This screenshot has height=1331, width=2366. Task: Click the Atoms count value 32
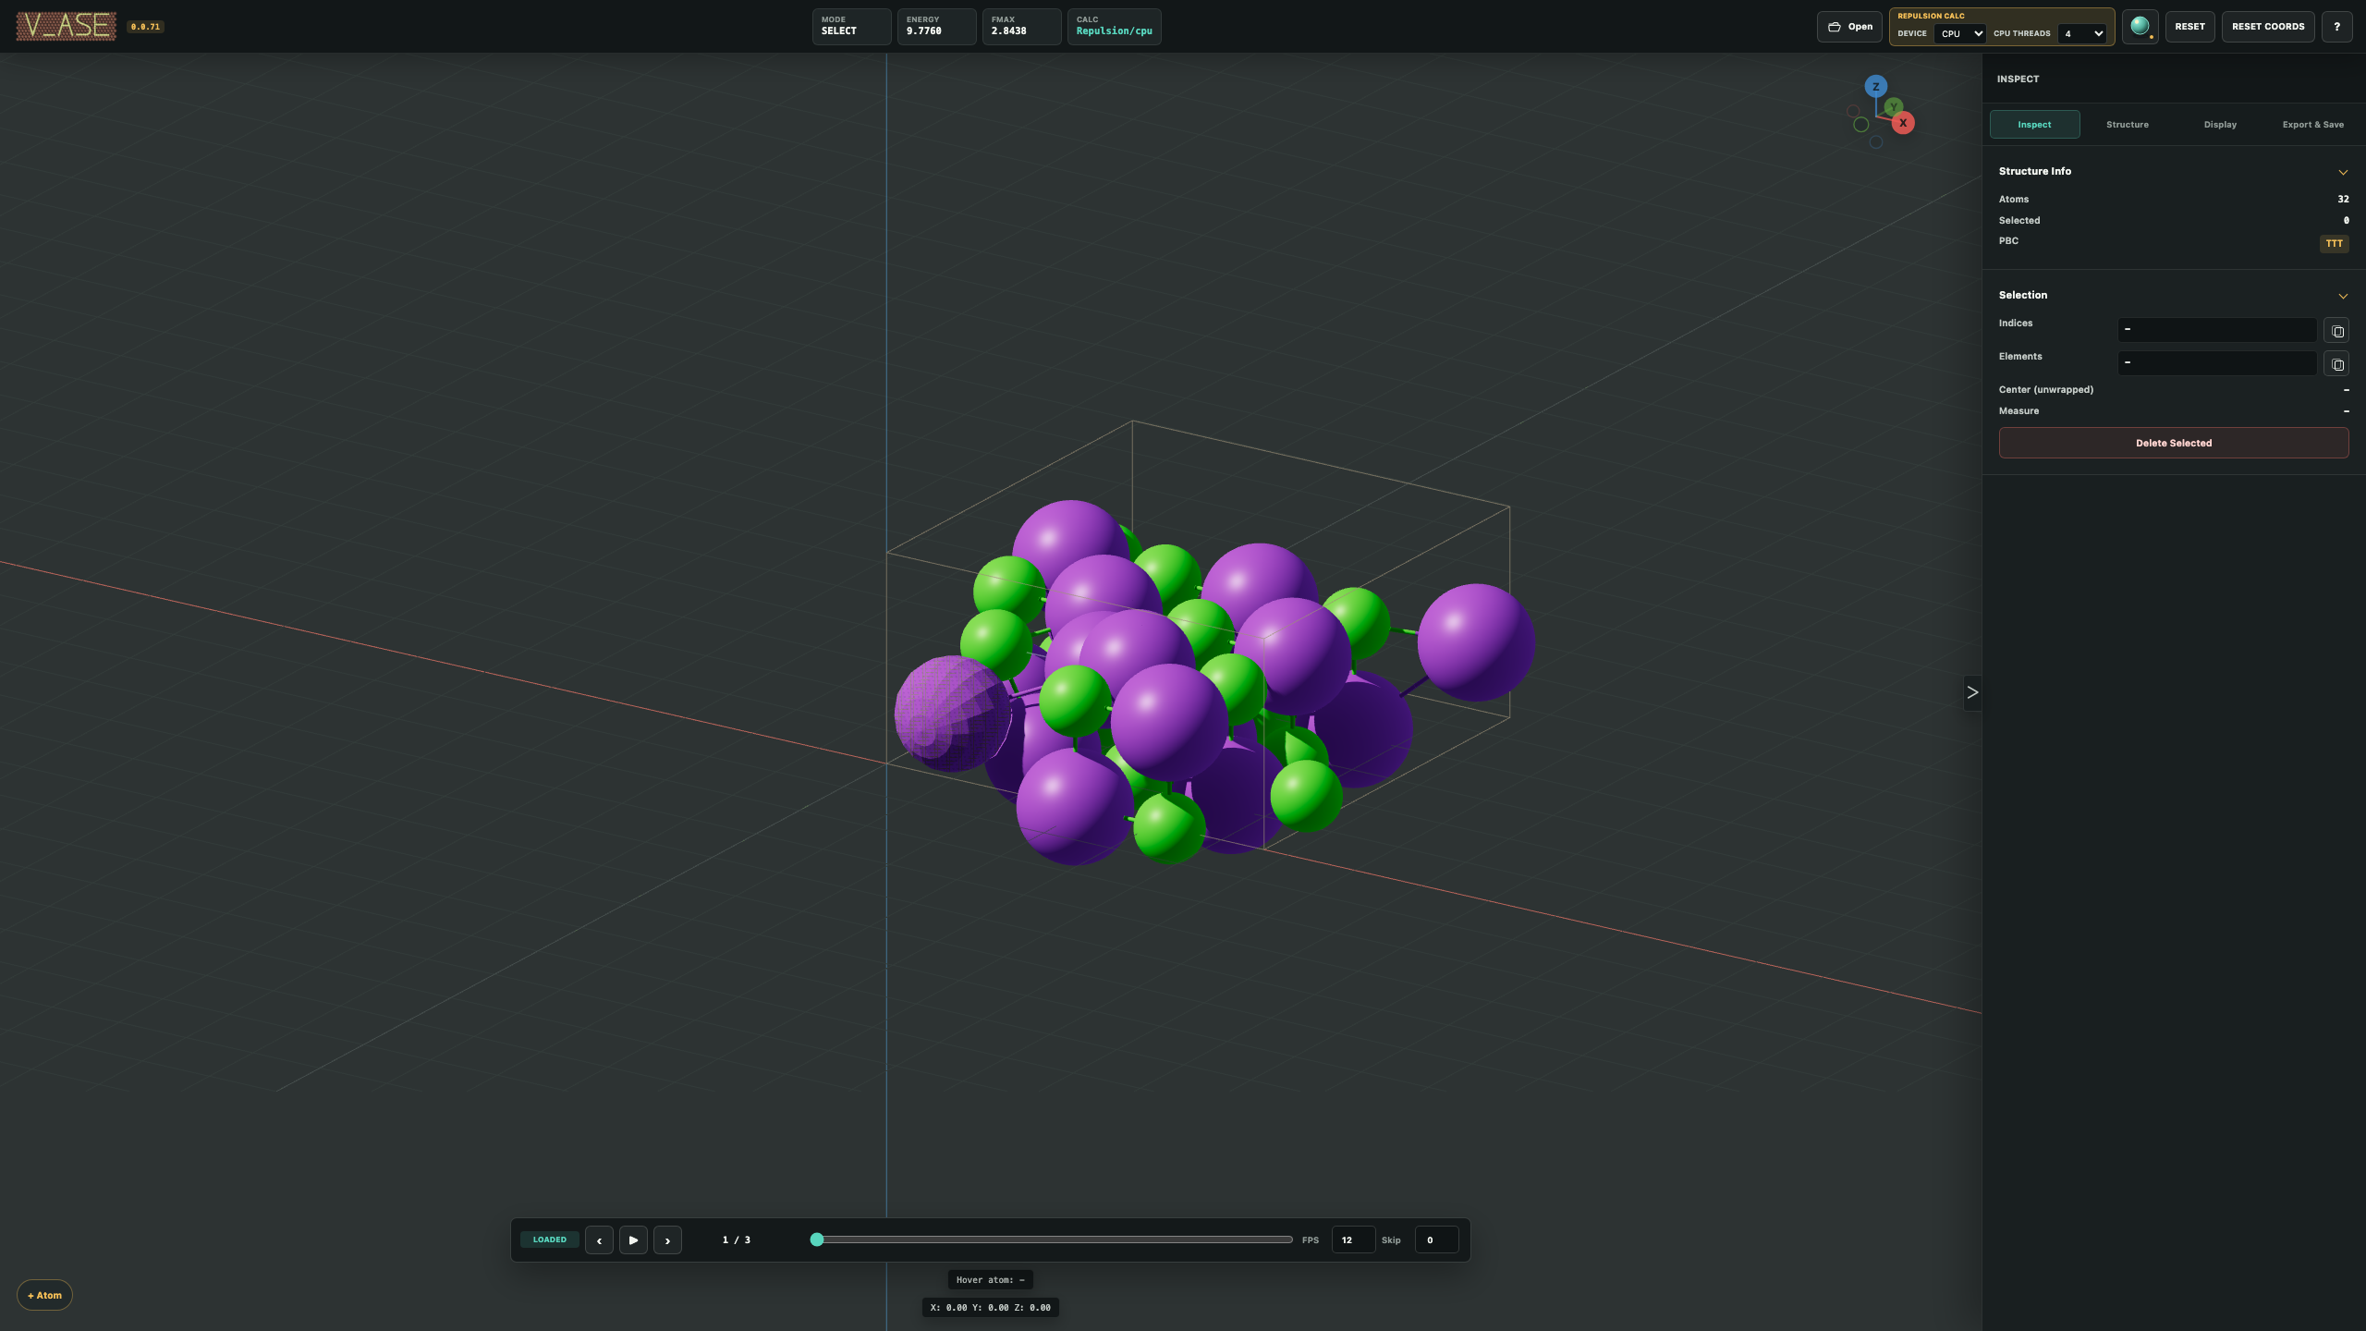[2343, 199]
